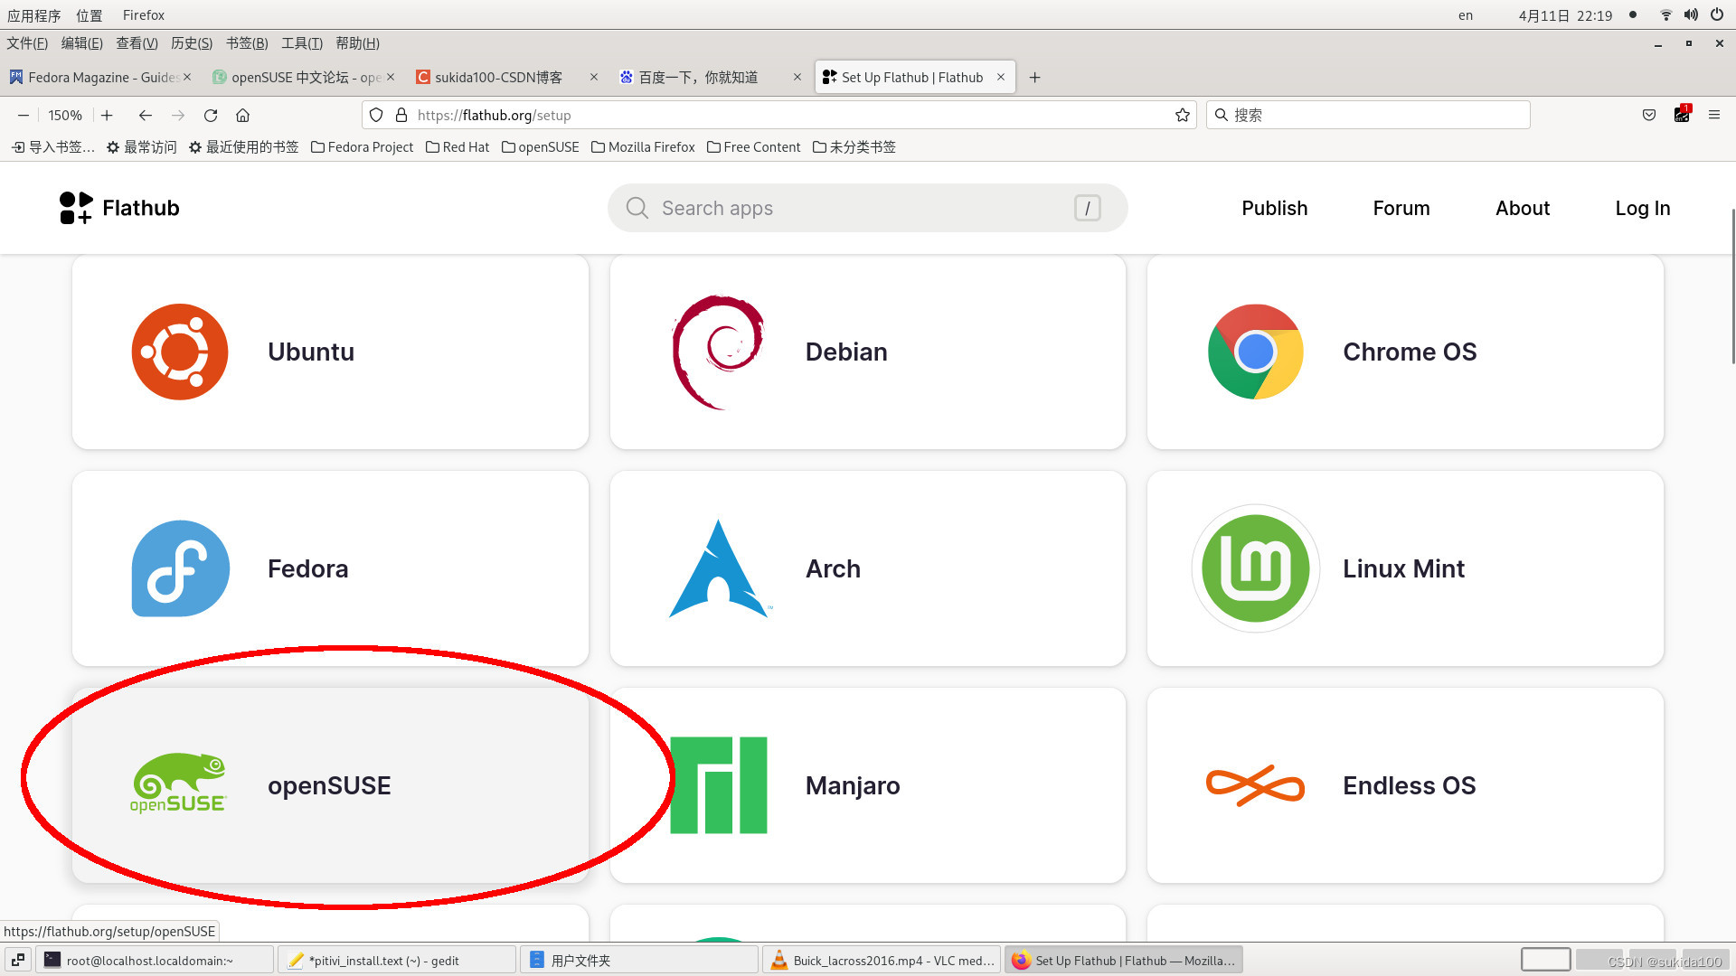Click the zoom out minus icon
Screen dimensions: 1736x976
coord(24,115)
